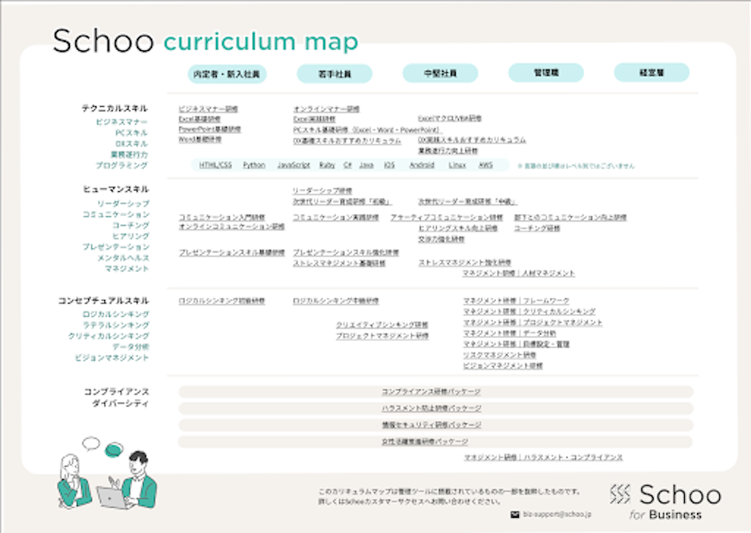Select the AWS programming link

click(485, 165)
